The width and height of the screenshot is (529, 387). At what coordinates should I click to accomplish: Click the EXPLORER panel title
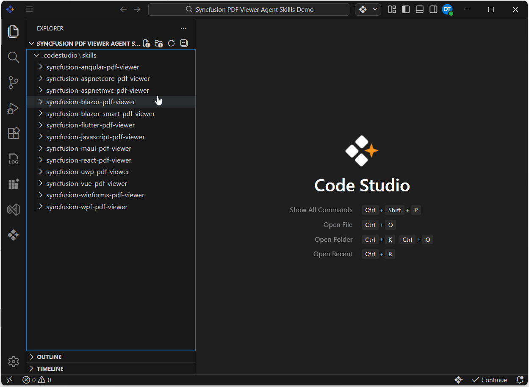tap(50, 28)
